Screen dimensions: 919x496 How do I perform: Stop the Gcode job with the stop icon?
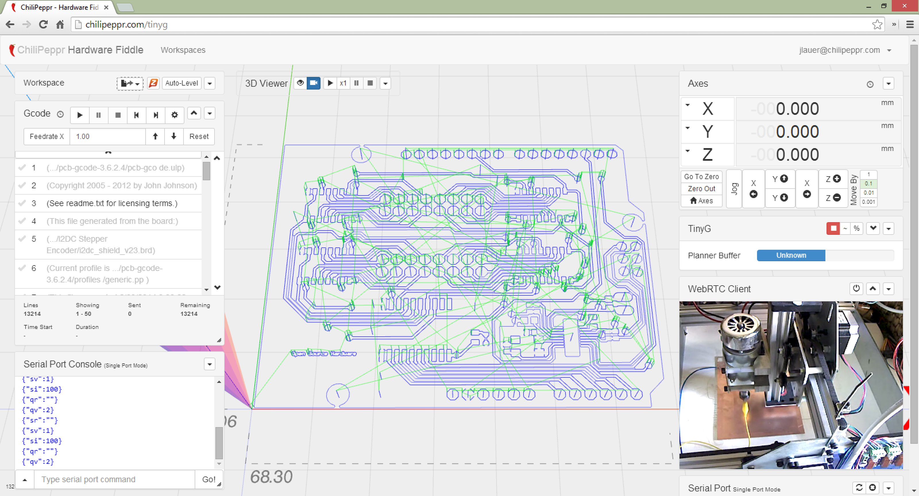(x=117, y=115)
